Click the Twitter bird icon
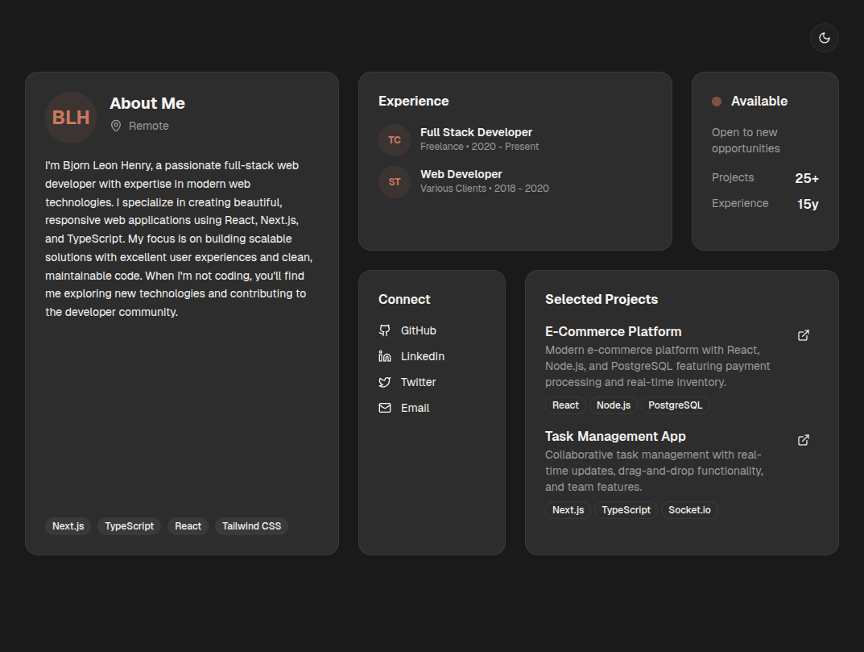The height and width of the screenshot is (652, 864). (385, 382)
